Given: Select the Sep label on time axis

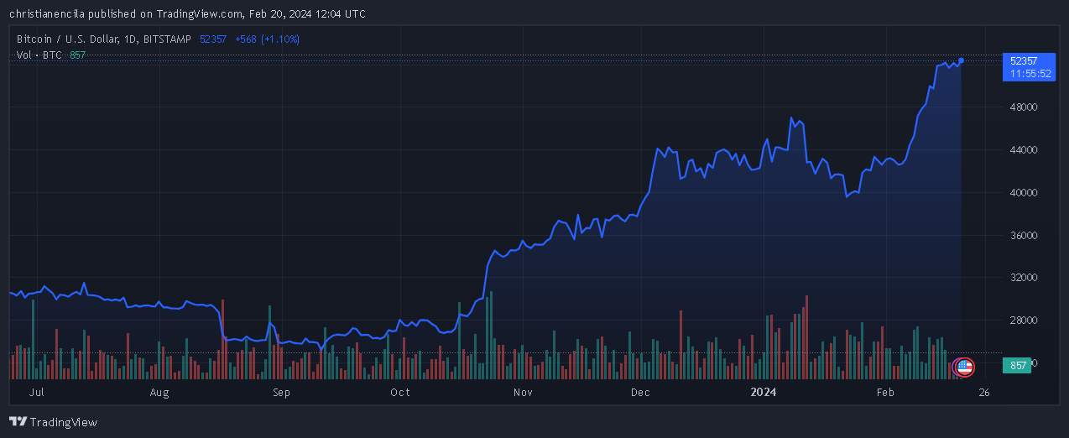Looking at the screenshot, I should click(281, 392).
